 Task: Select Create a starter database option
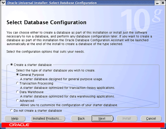12,65
